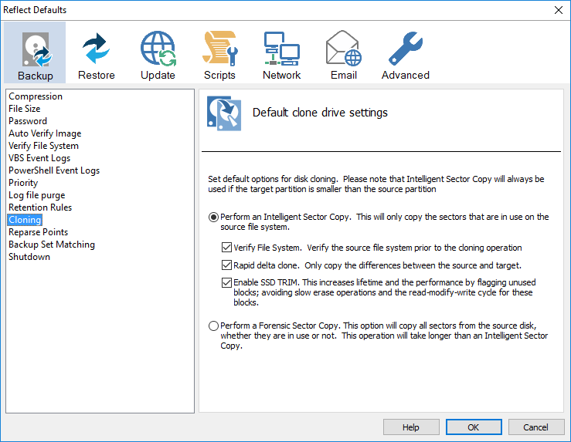
Task: Uncheck the Verify File System checkbox
Action: pyautogui.click(x=226, y=248)
